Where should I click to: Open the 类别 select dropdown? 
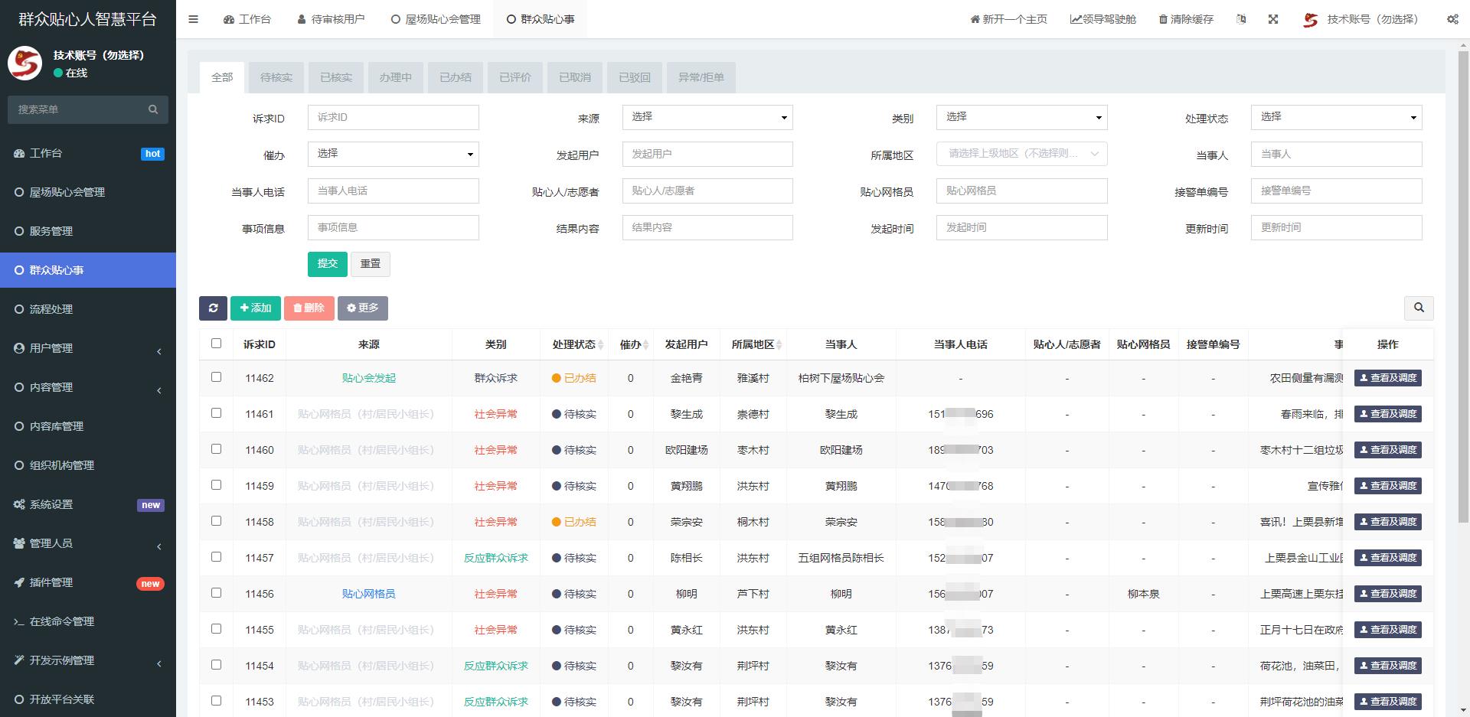click(1021, 117)
